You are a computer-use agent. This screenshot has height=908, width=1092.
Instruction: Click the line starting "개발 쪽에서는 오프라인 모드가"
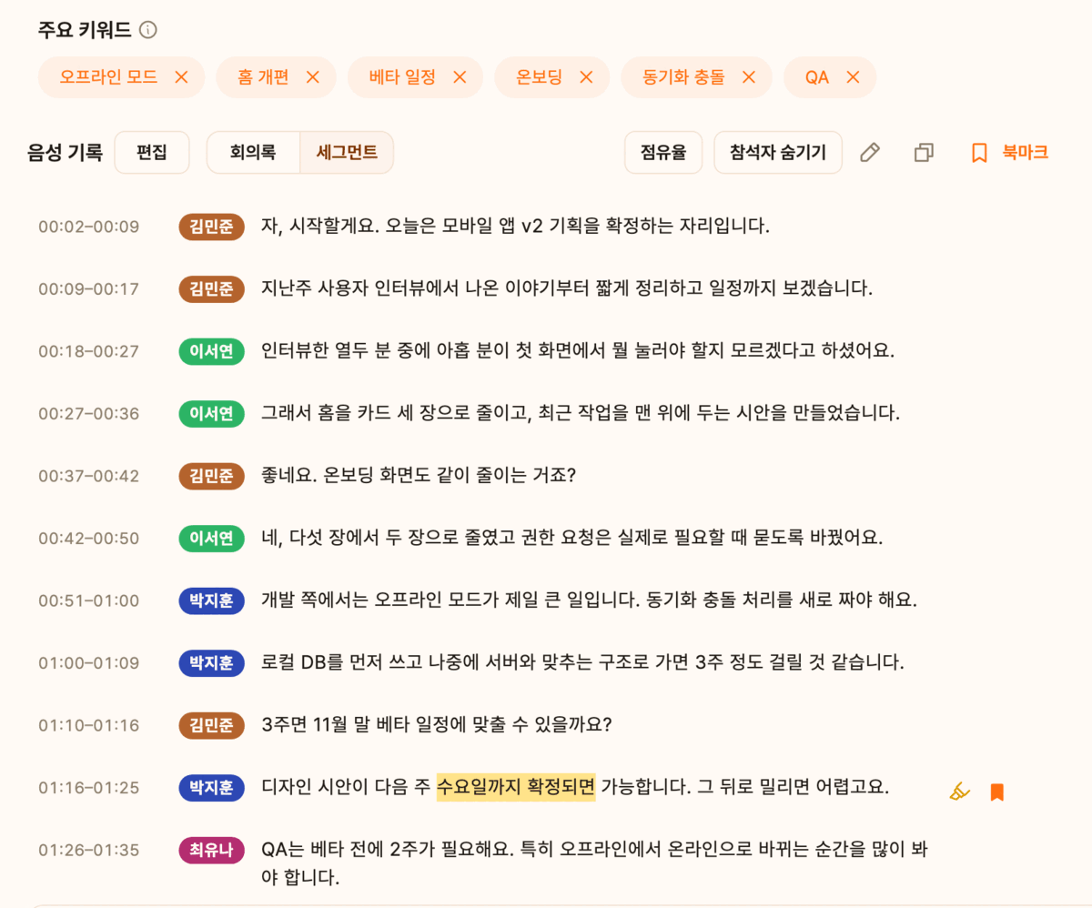[589, 600]
